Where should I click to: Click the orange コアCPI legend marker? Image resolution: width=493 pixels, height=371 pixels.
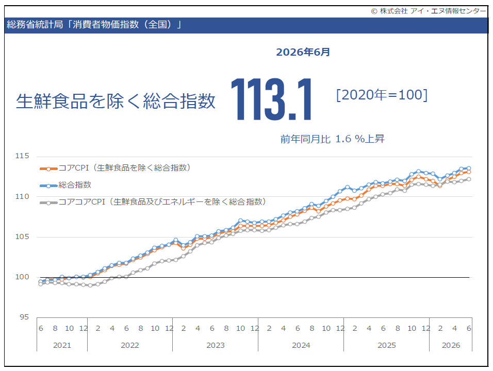tap(48, 168)
